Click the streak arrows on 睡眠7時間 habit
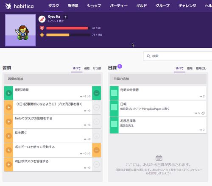The width and height of the screenshot is (212, 186). [81, 97]
